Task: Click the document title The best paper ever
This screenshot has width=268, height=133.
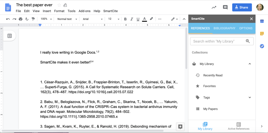Action: (34, 5)
